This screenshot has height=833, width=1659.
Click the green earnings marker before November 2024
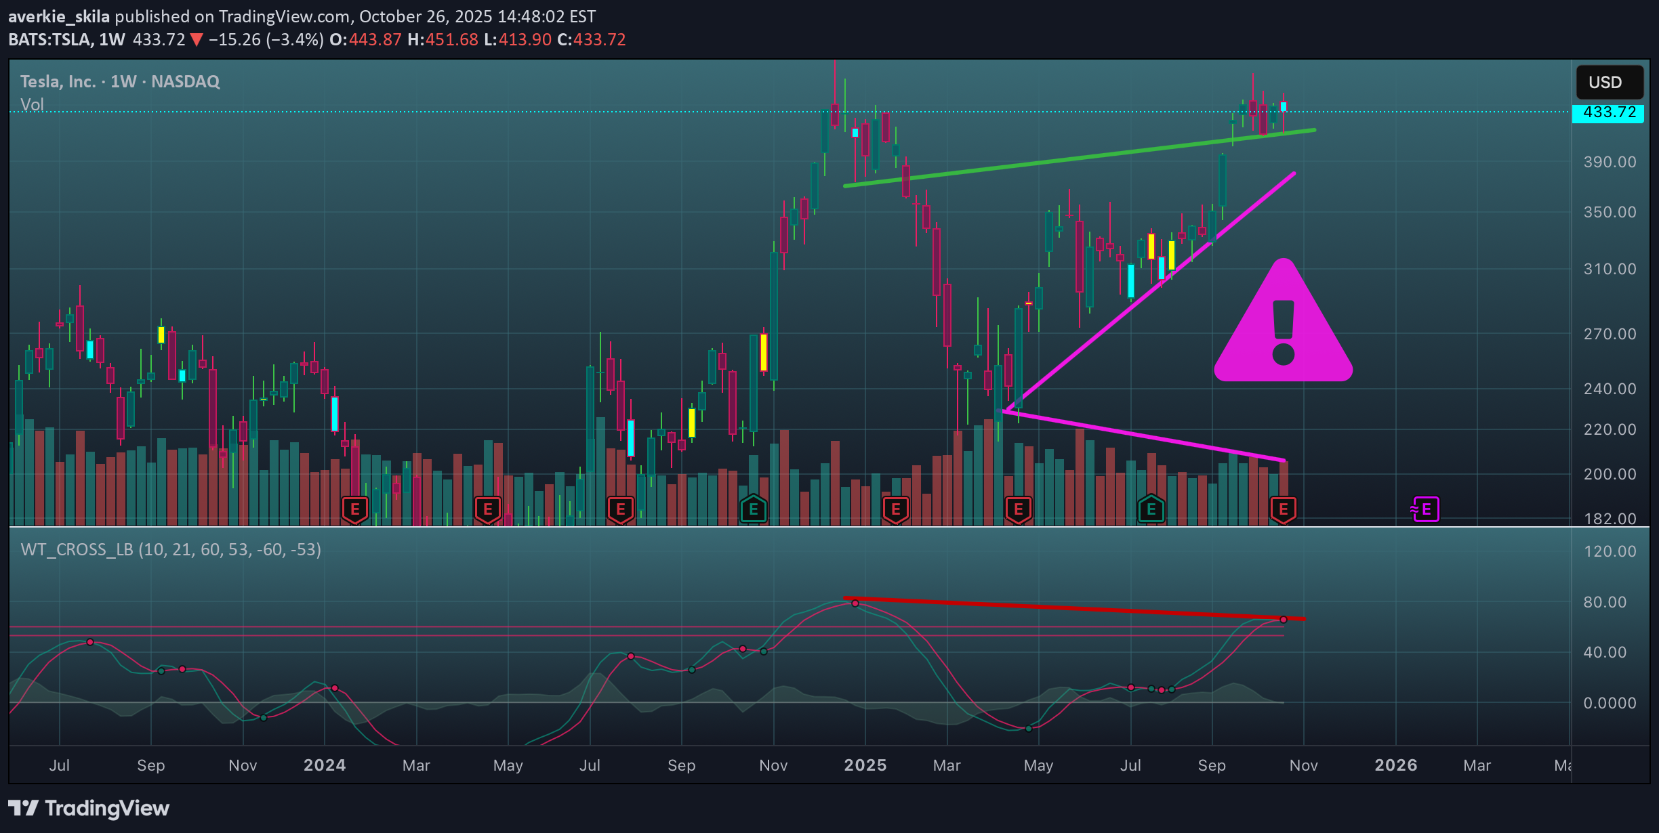[x=753, y=509]
